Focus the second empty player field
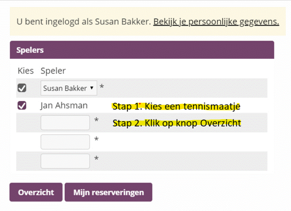The image size is (291, 211). 65,142
